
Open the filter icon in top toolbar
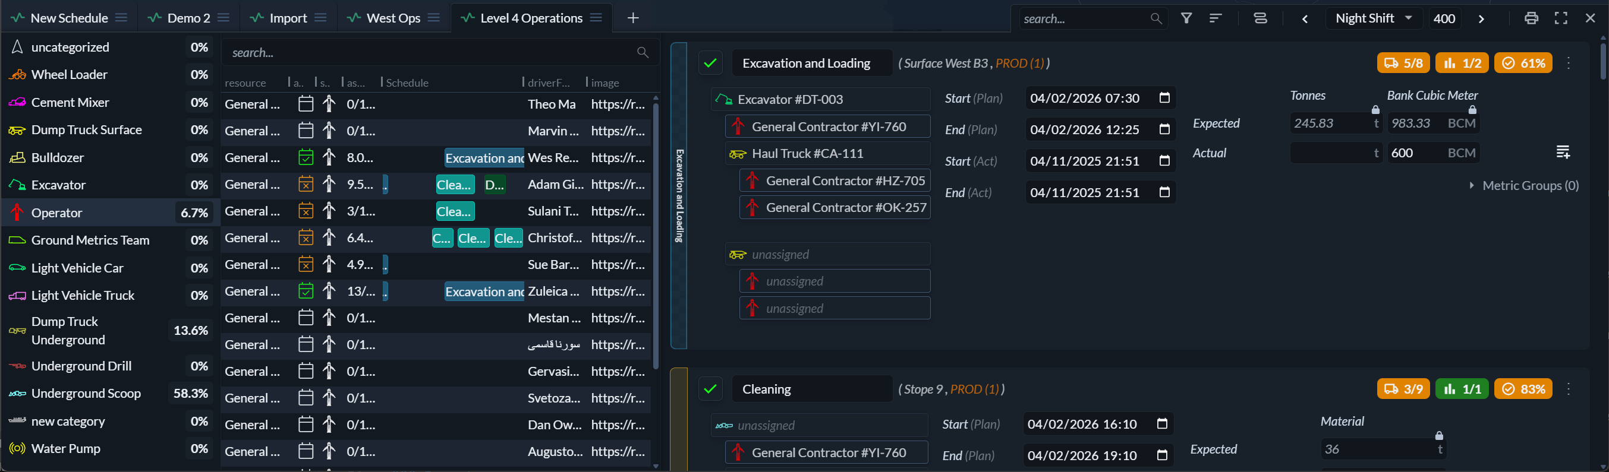(1186, 18)
